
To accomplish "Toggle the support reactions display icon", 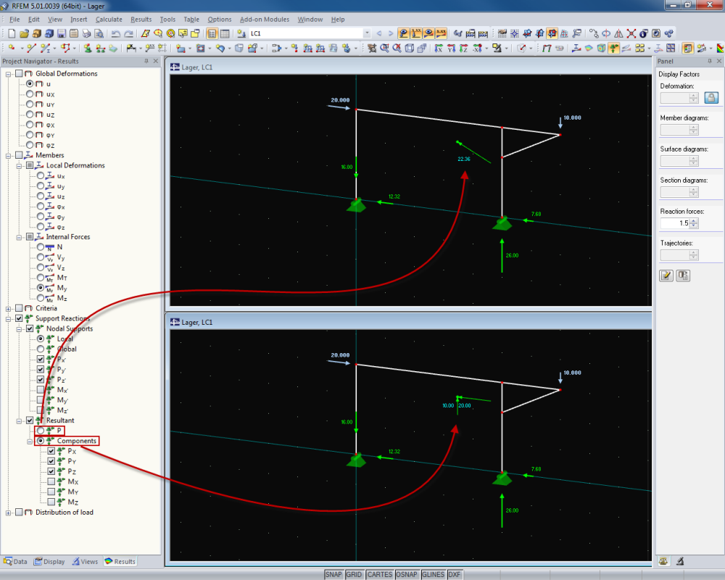I will point(614,48).
